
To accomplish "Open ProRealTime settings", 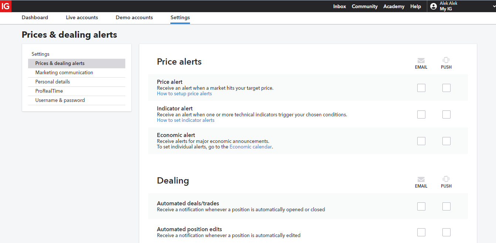I will point(77,91).
